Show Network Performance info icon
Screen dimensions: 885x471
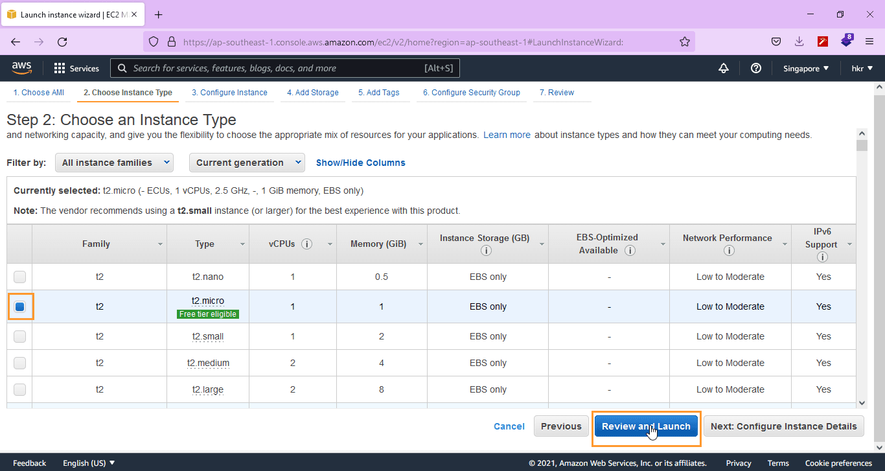click(728, 251)
